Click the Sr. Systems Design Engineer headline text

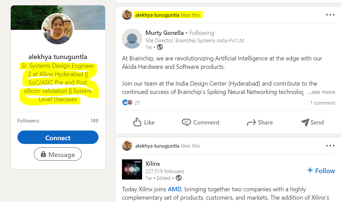point(58,83)
